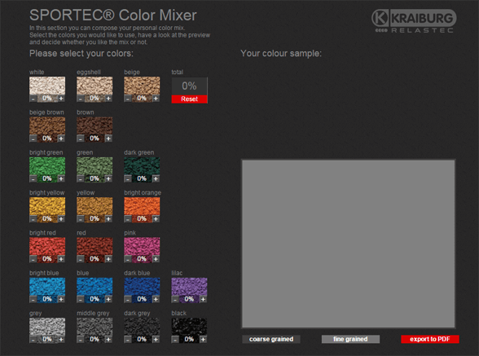Decrease middle grey with minus
Viewport: 479px width, 356px height.
81,340
